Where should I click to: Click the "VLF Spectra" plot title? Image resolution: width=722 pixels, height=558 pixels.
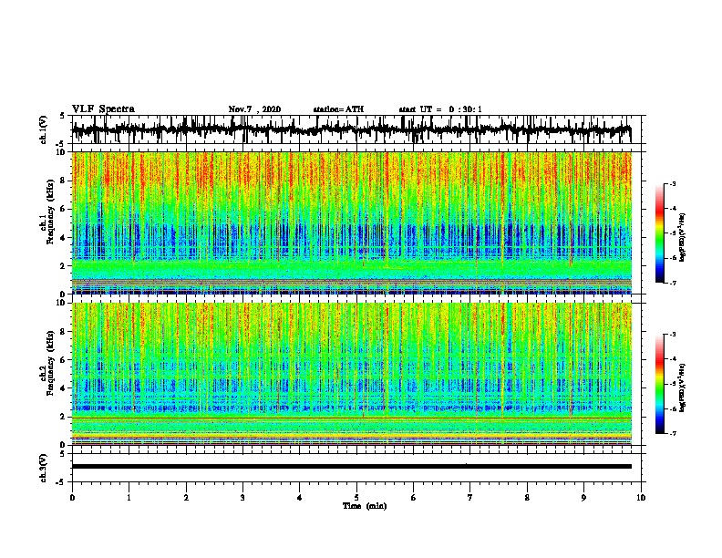pos(103,109)
